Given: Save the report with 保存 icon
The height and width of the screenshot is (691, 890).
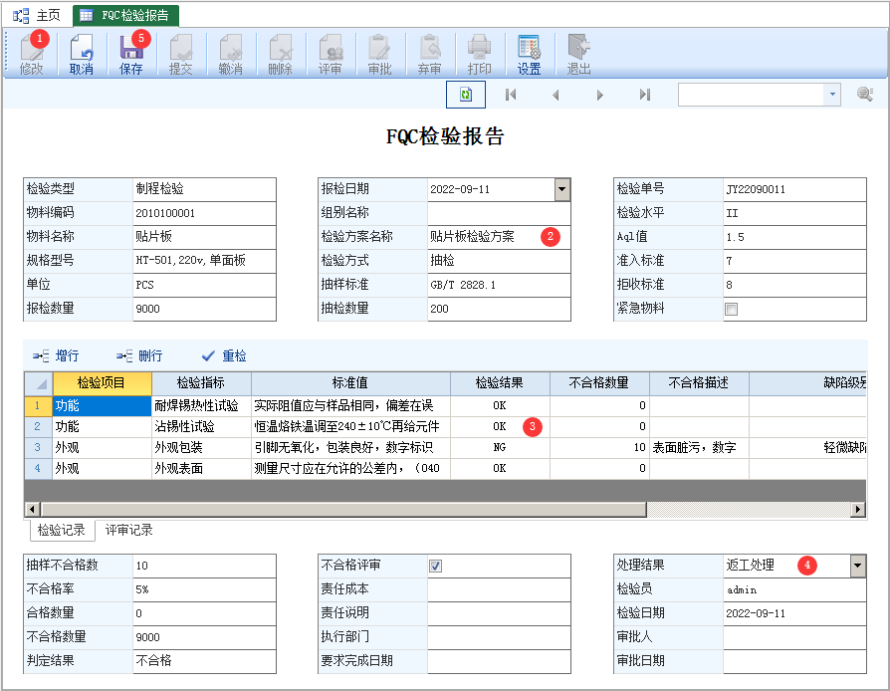Looking at the screenshot, I should (x=131, y=53).
